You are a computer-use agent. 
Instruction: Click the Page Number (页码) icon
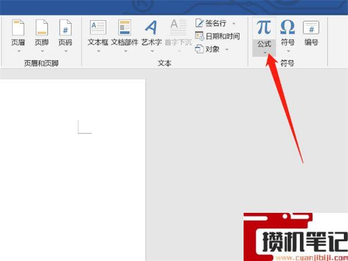point(65,27)
